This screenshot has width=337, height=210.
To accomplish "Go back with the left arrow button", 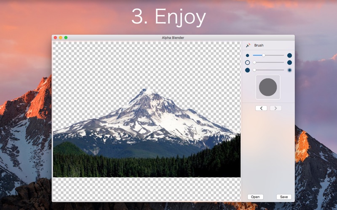I will point(261,108).
